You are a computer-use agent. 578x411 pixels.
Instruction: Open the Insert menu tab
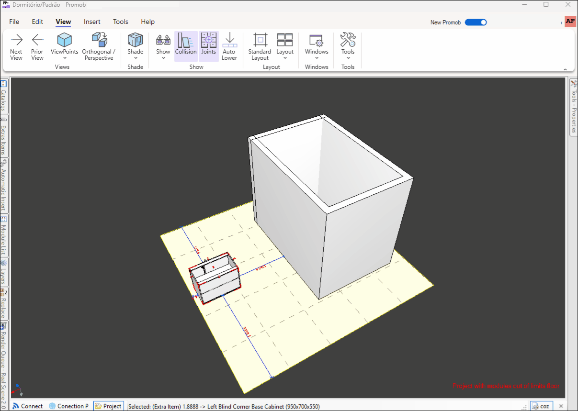click(92, 22)
